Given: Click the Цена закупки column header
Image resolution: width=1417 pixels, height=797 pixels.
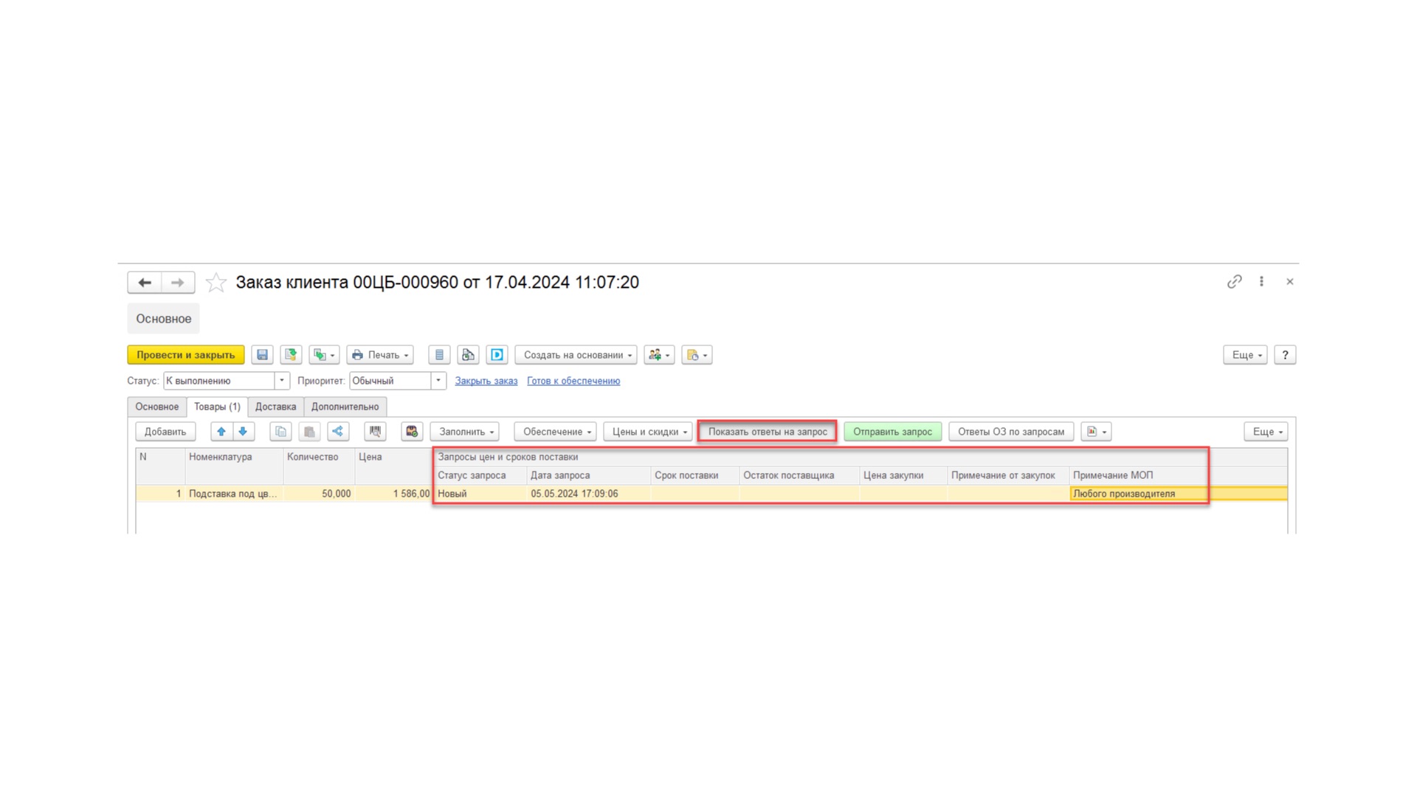Looking at the screenshot, I should click(903, 475).
